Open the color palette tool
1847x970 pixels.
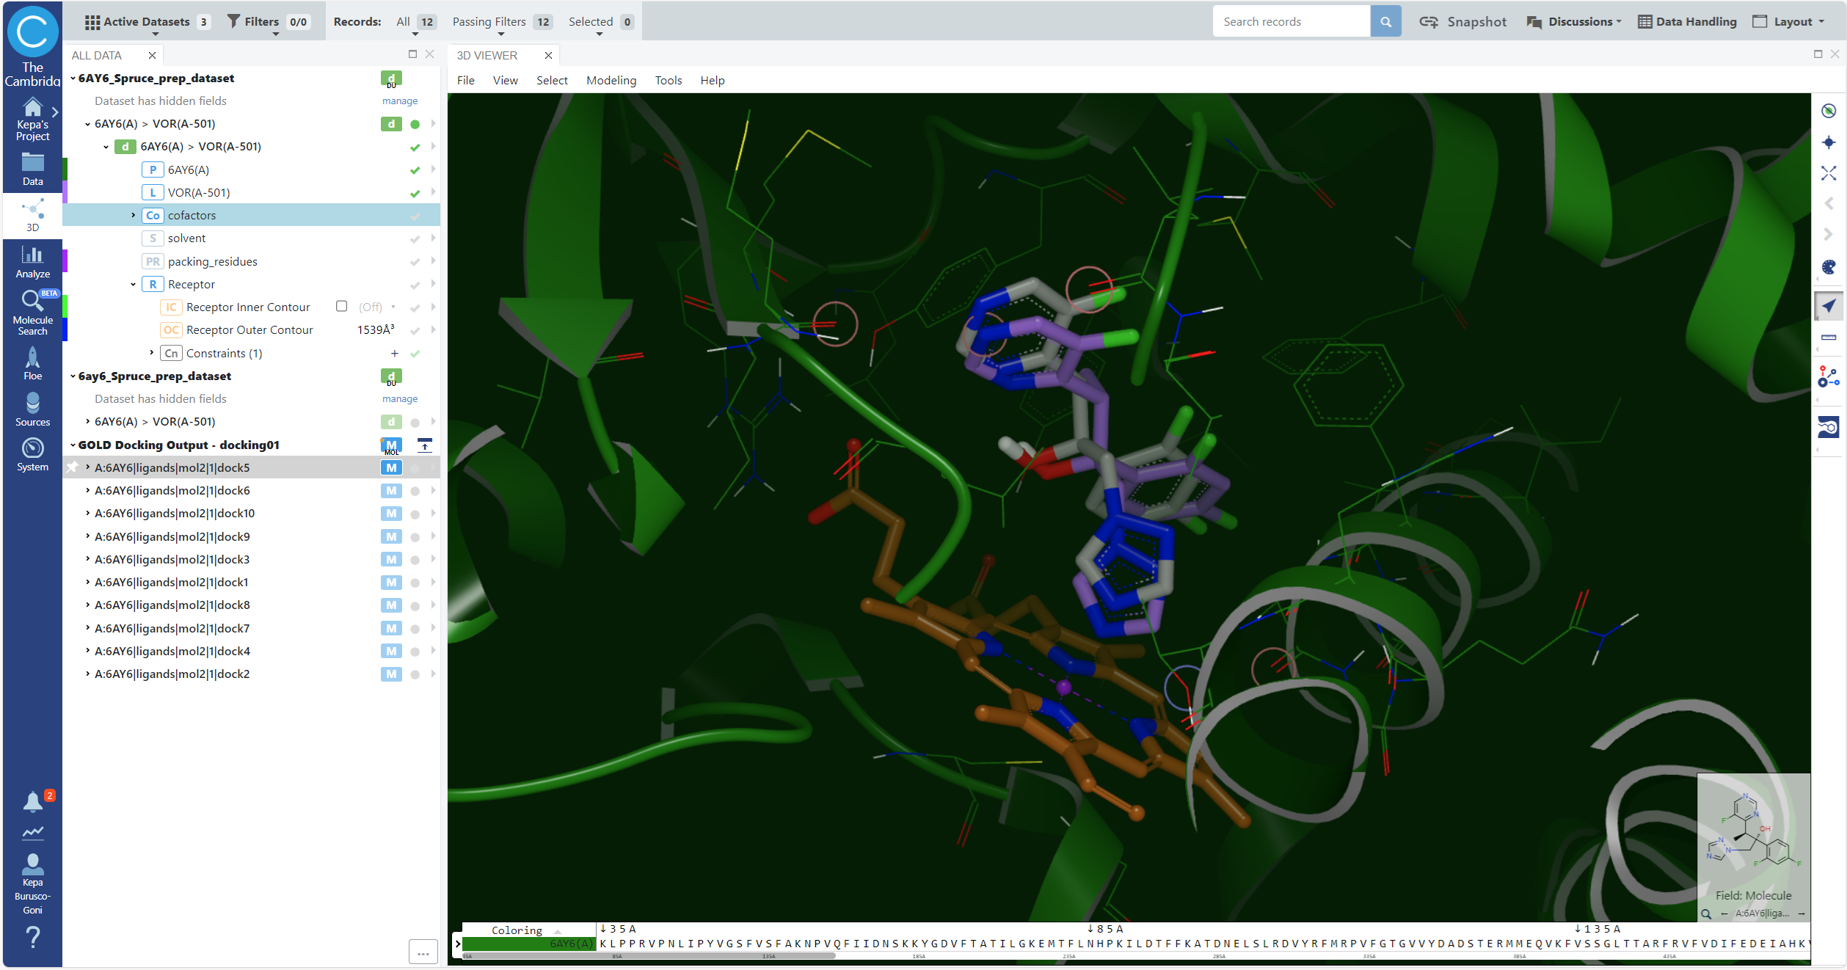1828,267
